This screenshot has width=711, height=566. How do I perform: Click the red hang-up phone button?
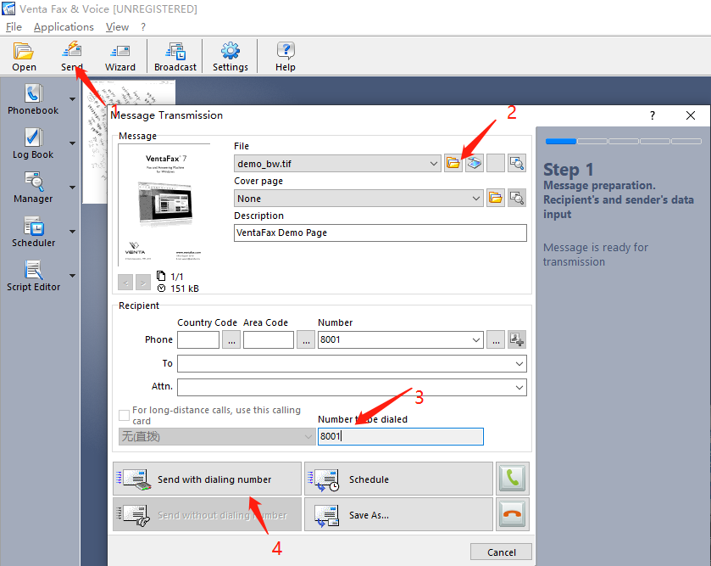click(513, 514)
